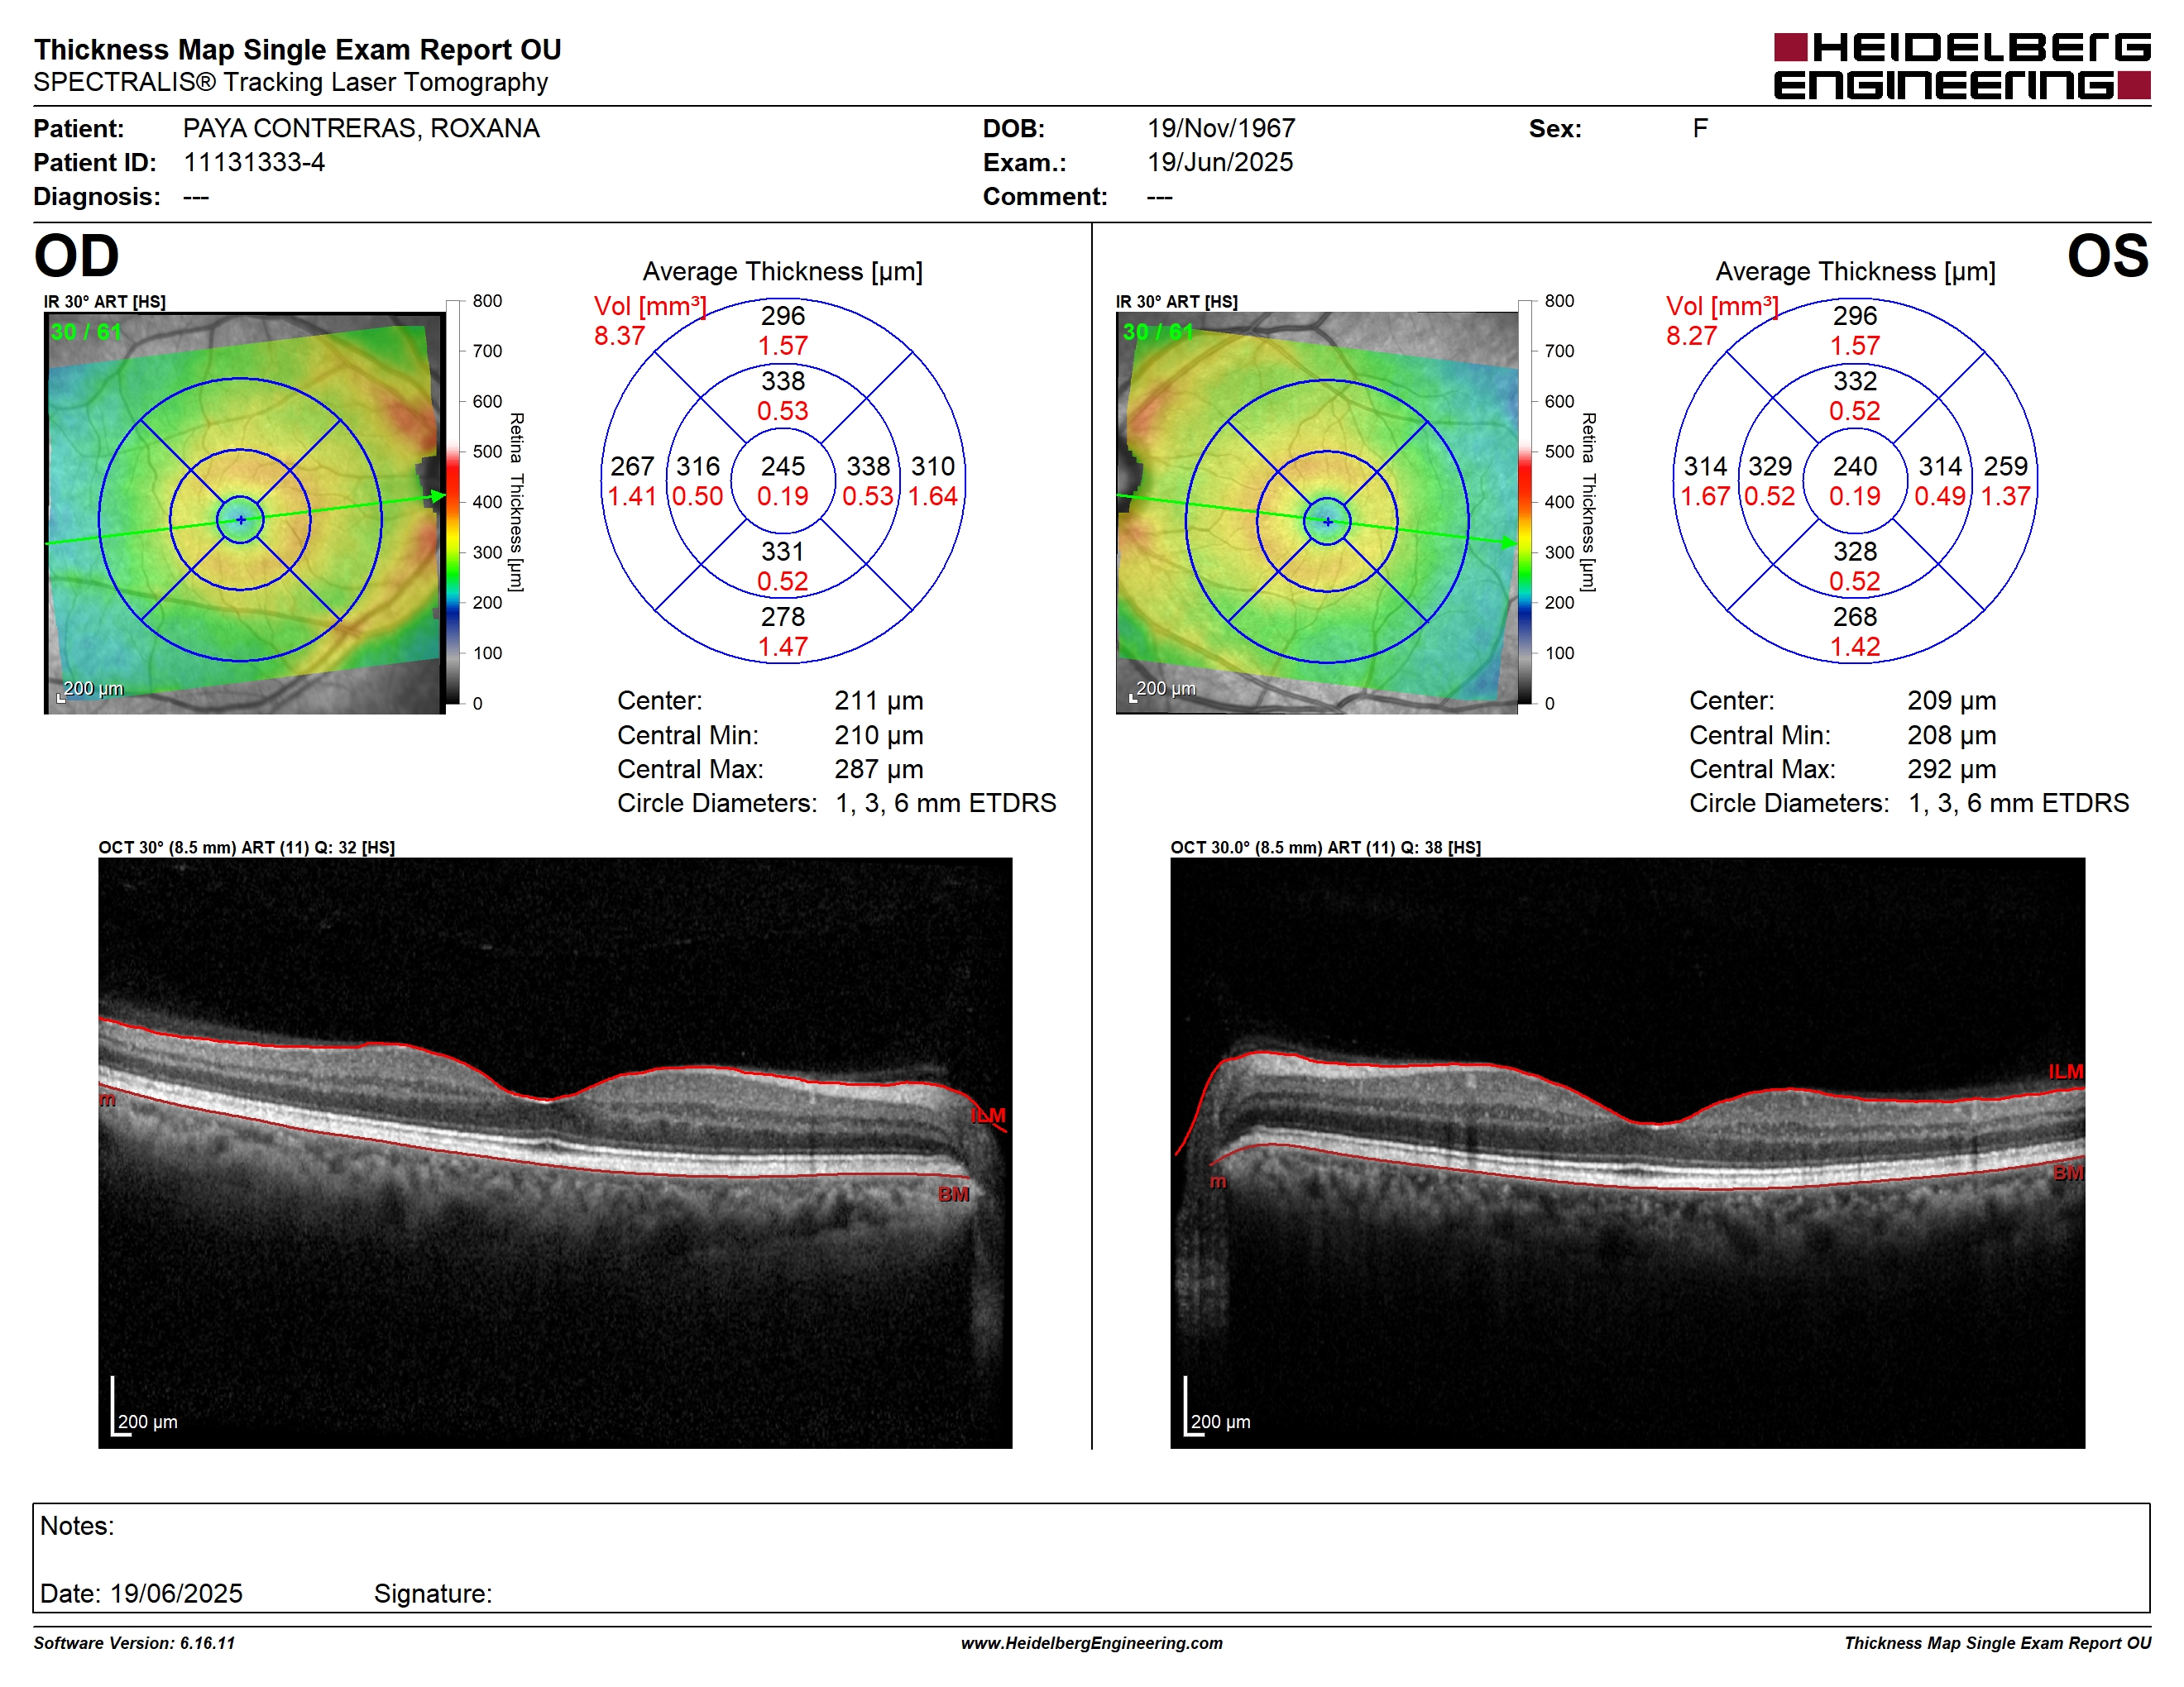Click the OS infrared fundus thickness map

(x=1316, y=513)
